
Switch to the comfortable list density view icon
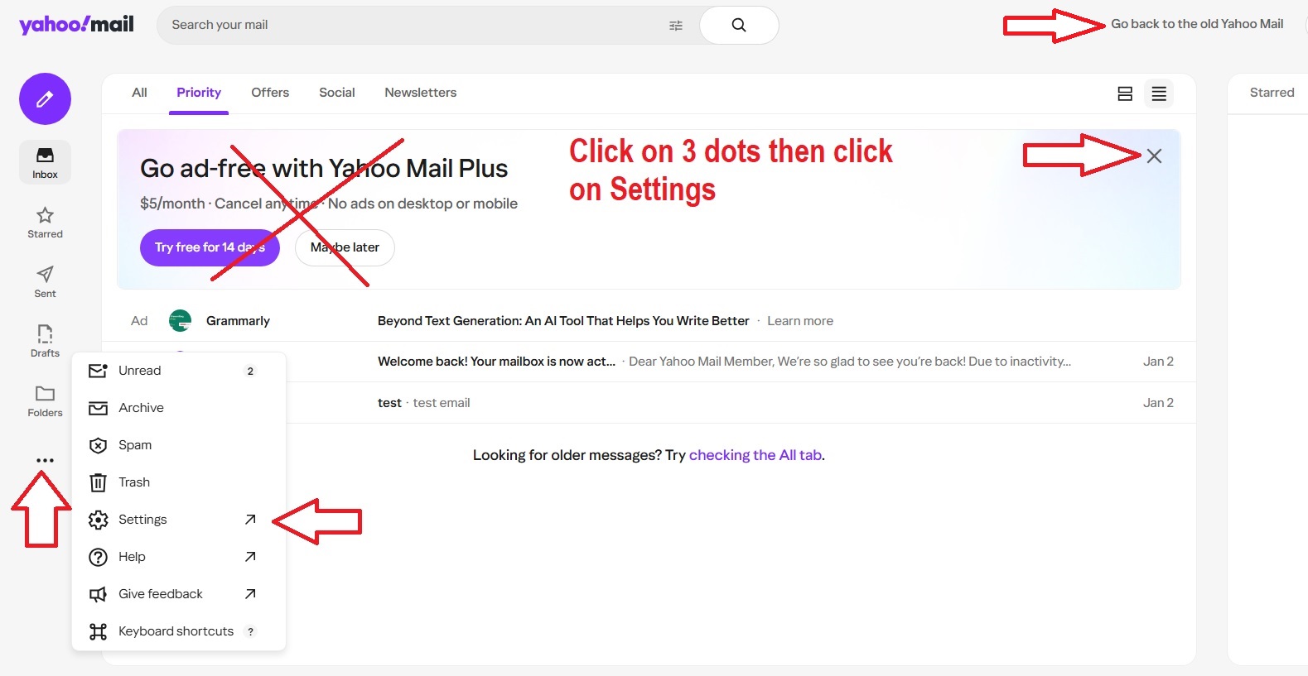(1125, 93)
